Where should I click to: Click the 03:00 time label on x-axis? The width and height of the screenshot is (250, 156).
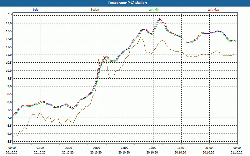click(x=40, y=148)
